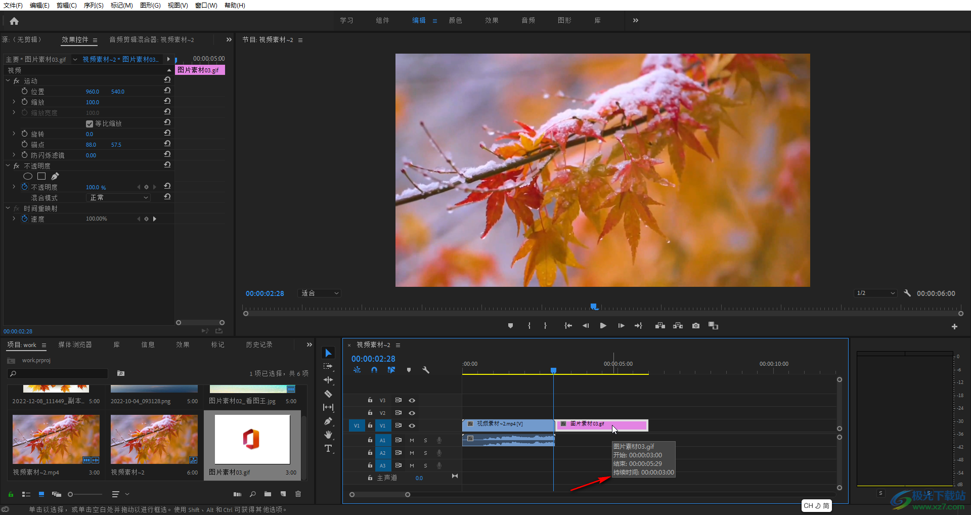Click the Lift button
The image size is (971, 515).
pos(660,326)
